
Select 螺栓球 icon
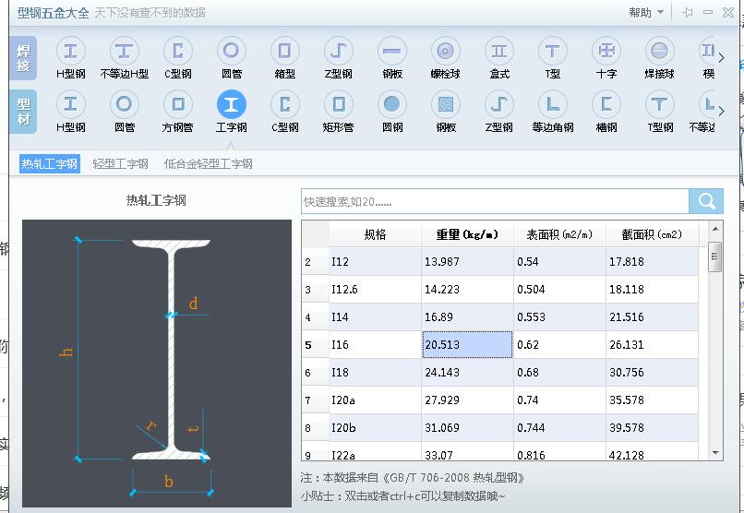click(446, 51)
